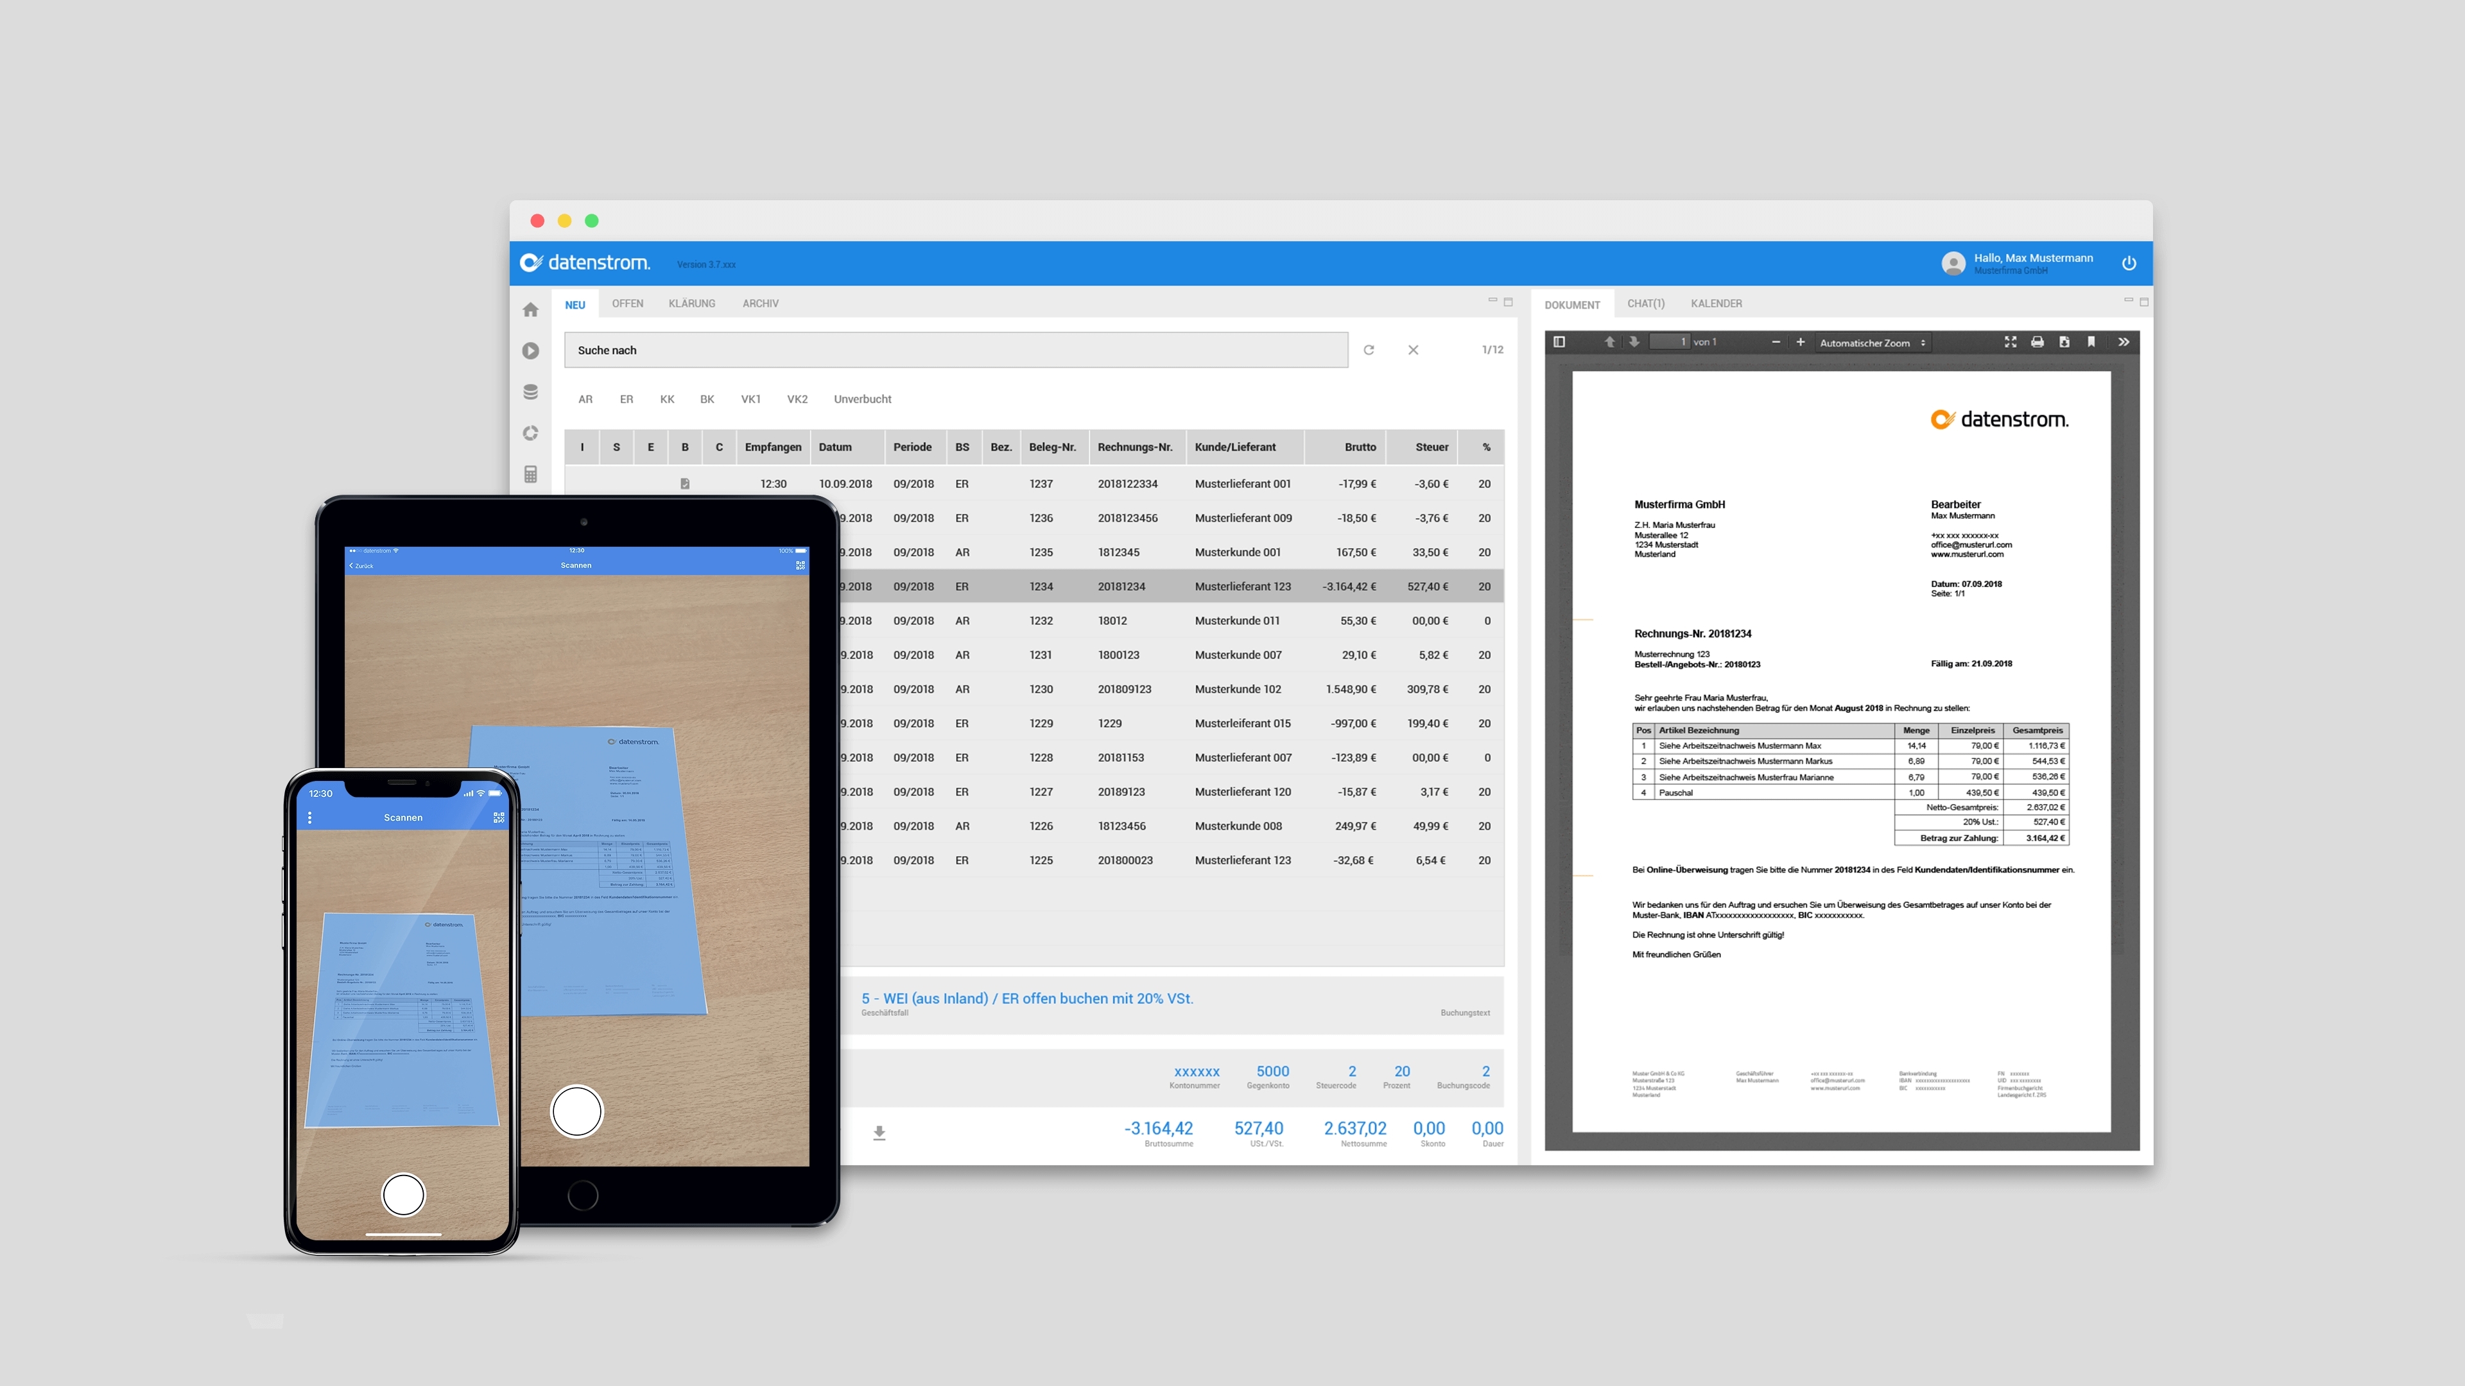Zoom out of the PDF document

pos(1776,343)
